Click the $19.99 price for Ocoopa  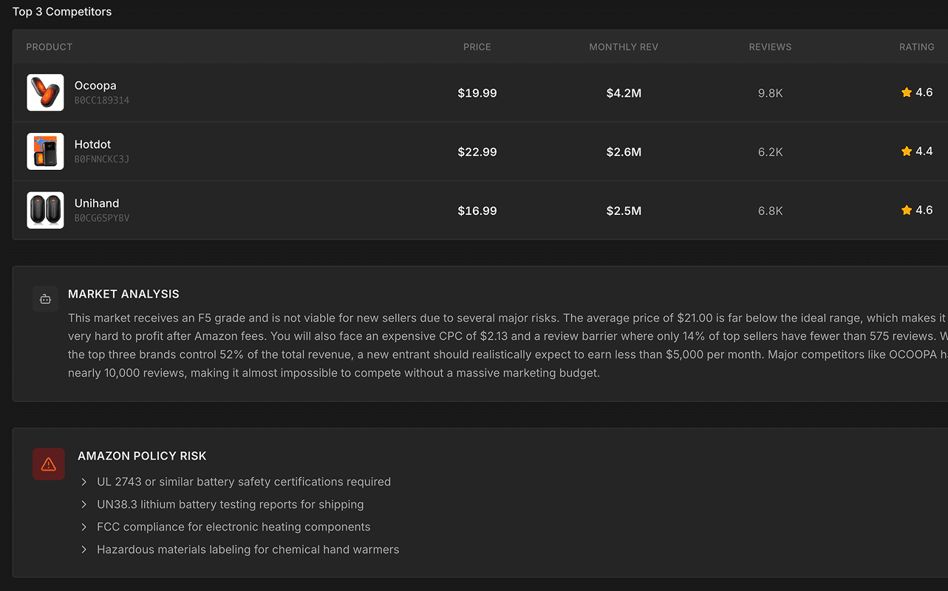477,93
